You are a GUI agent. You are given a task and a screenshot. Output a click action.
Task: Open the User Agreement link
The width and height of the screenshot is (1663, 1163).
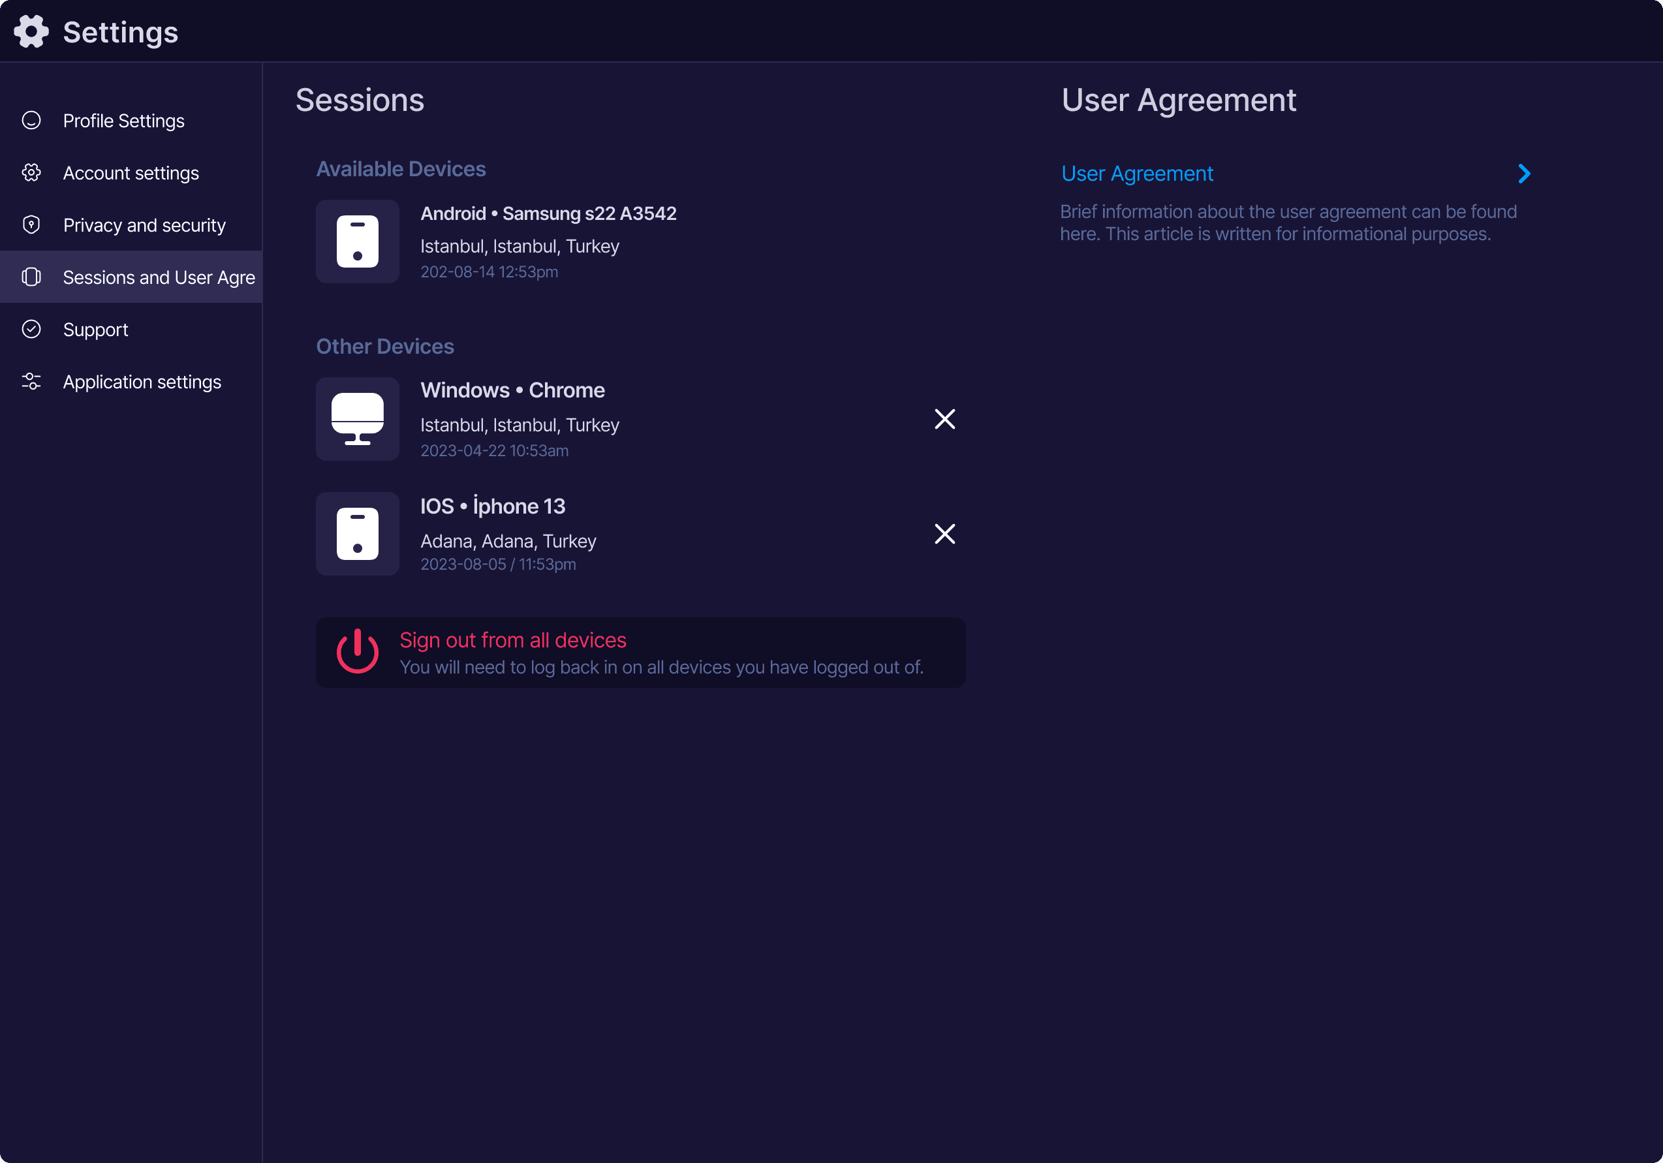(x=1136, y=174)
